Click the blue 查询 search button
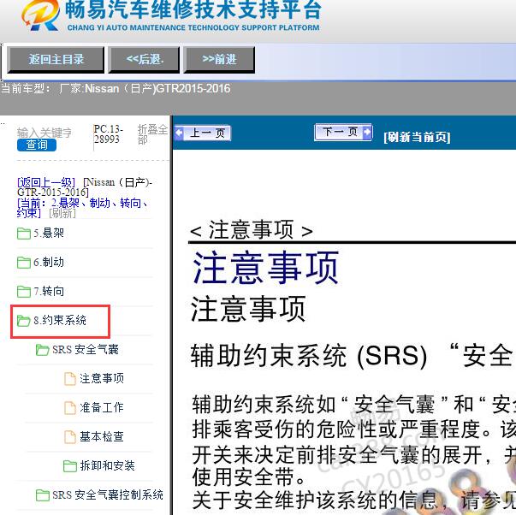Screen dimensions: 516x515 pos(37,145)
